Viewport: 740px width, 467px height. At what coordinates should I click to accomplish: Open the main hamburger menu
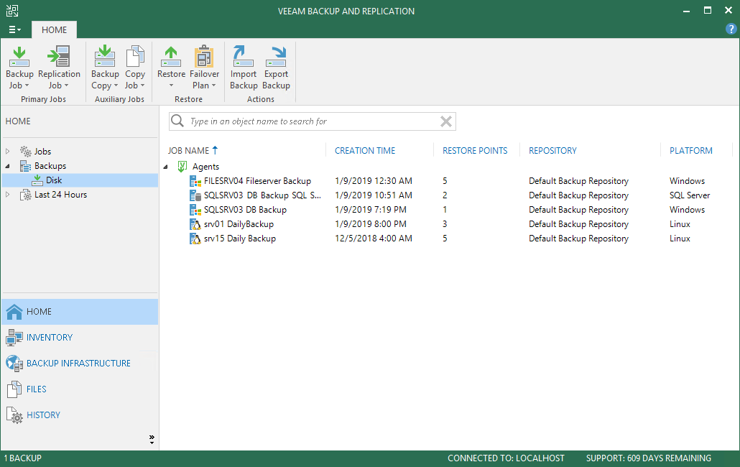pyautogui.click(x=14, y=29)
